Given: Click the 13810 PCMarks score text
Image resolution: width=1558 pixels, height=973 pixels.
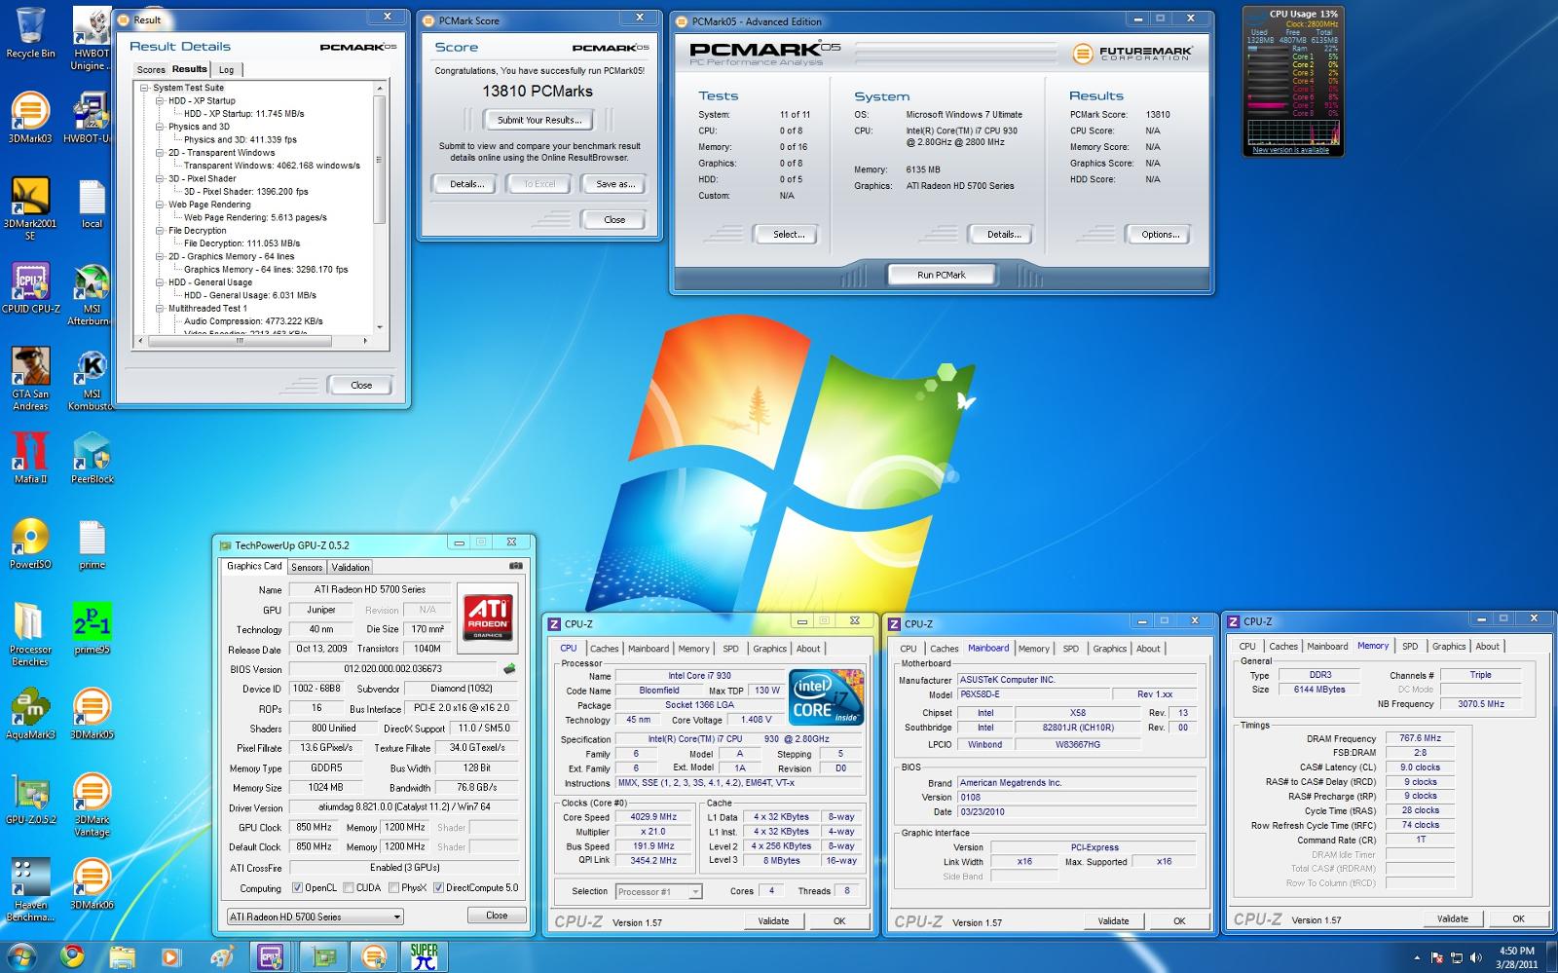Looking at the screenshot, I should (x=538, y=92).
